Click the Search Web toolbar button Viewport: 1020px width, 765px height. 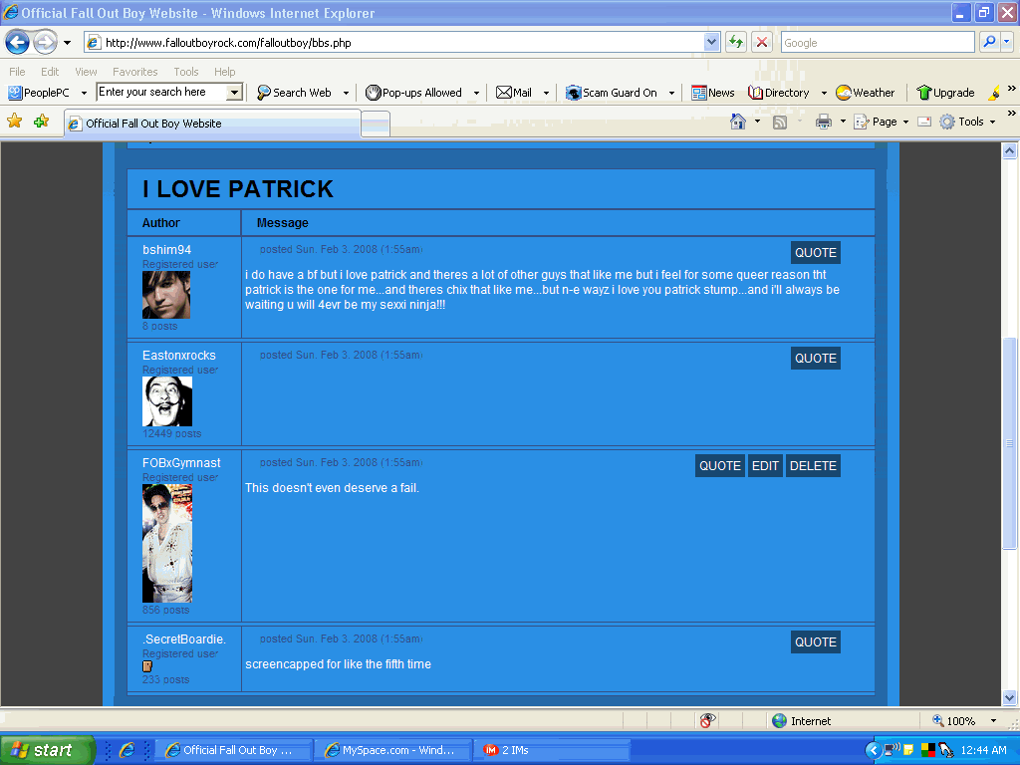(294, 93)
